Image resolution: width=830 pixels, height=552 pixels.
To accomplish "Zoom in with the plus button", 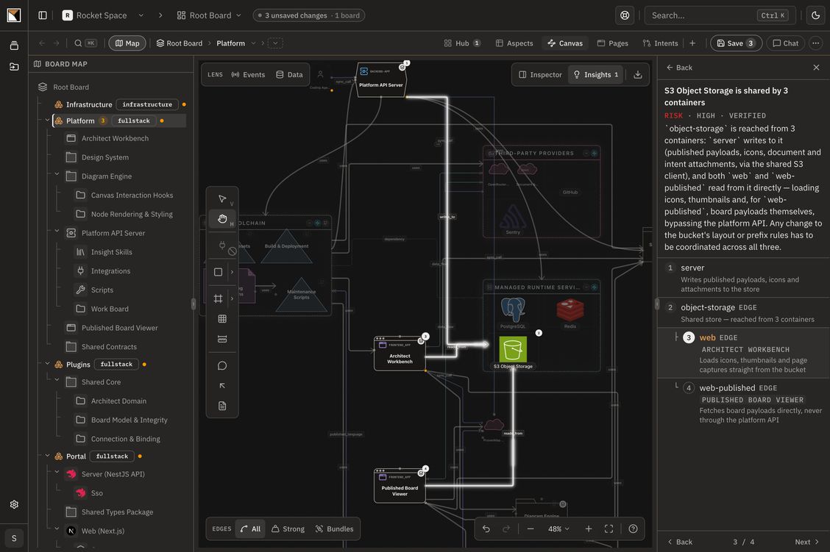I will tap(588, 528).
